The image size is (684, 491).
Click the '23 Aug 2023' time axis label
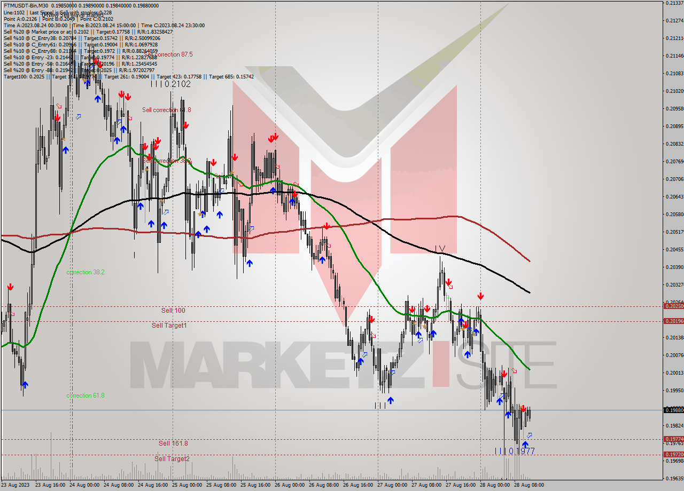coord(15,485)
